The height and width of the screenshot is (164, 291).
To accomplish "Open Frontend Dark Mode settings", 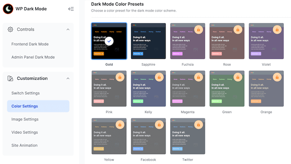I will coord(30,44).
